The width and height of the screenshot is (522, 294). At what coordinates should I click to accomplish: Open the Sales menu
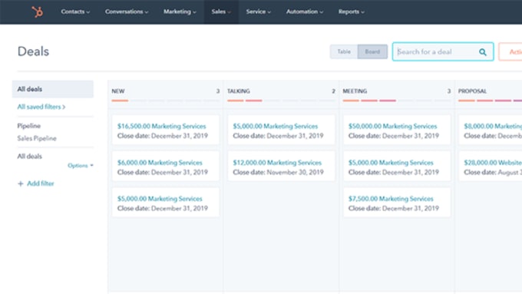pyautogui.click(x=221, y=12)
